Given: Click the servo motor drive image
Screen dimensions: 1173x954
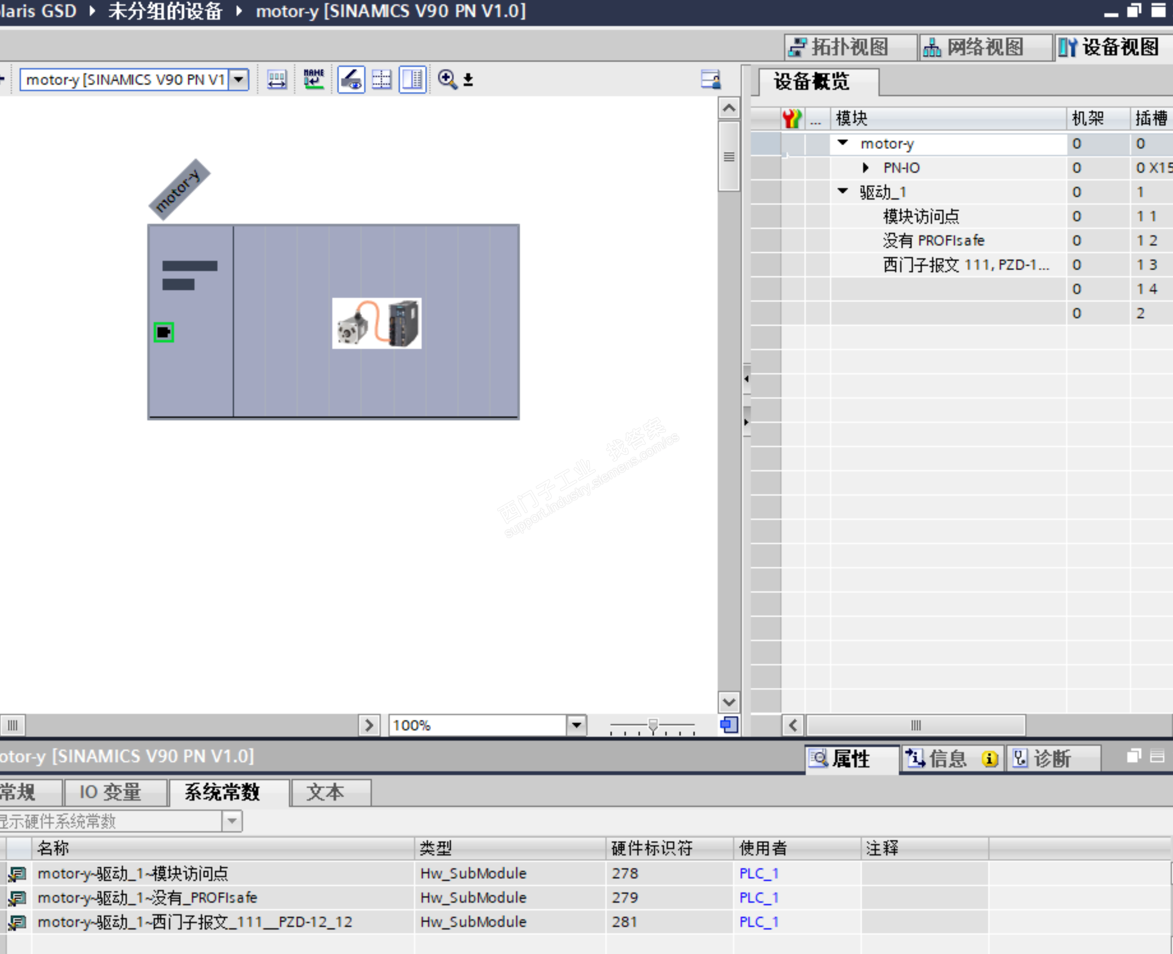Looking at the screenshot, I should [377, 323].
